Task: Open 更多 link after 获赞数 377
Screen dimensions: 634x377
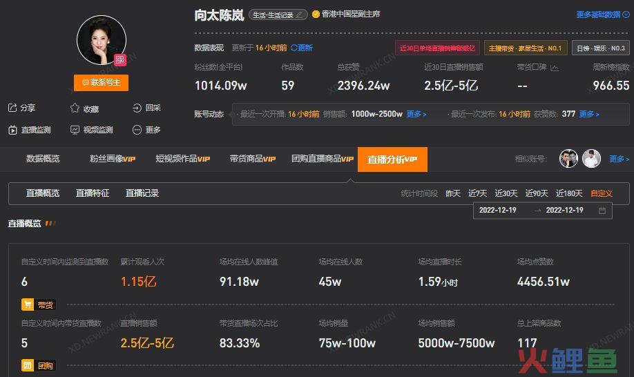Action: click(x=589, y=114)
